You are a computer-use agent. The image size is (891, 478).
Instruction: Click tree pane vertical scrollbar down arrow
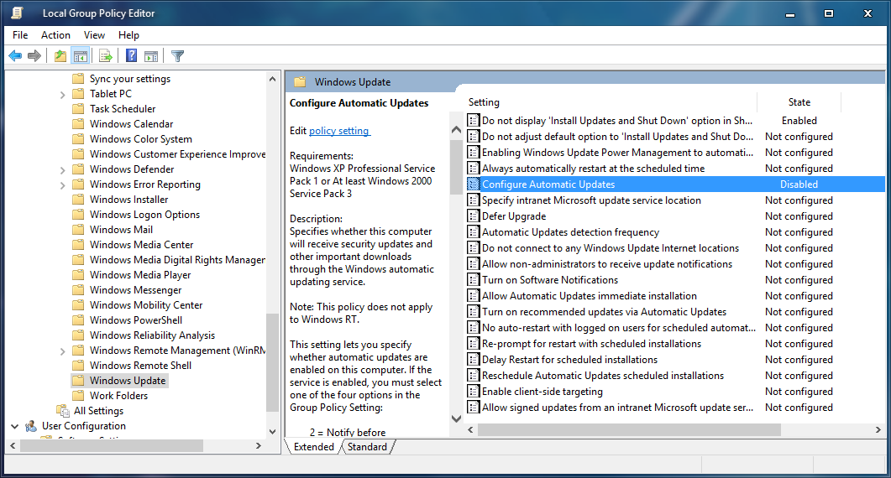pyautogui.click(x=272, y=431)
